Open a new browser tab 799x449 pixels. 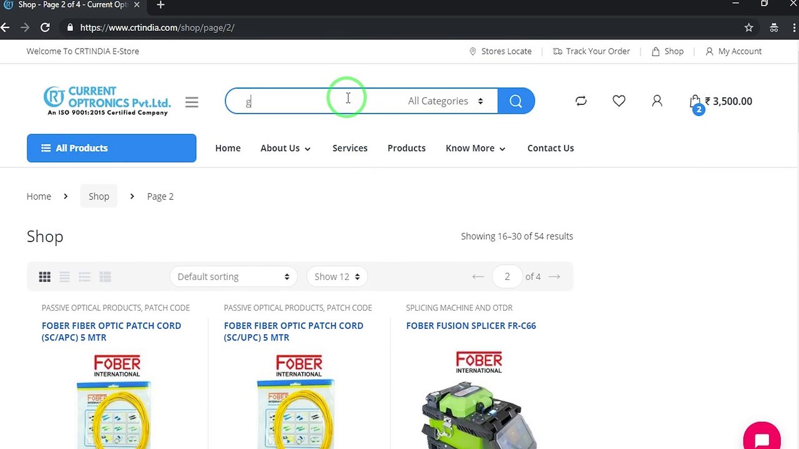[x=160, y=5]
